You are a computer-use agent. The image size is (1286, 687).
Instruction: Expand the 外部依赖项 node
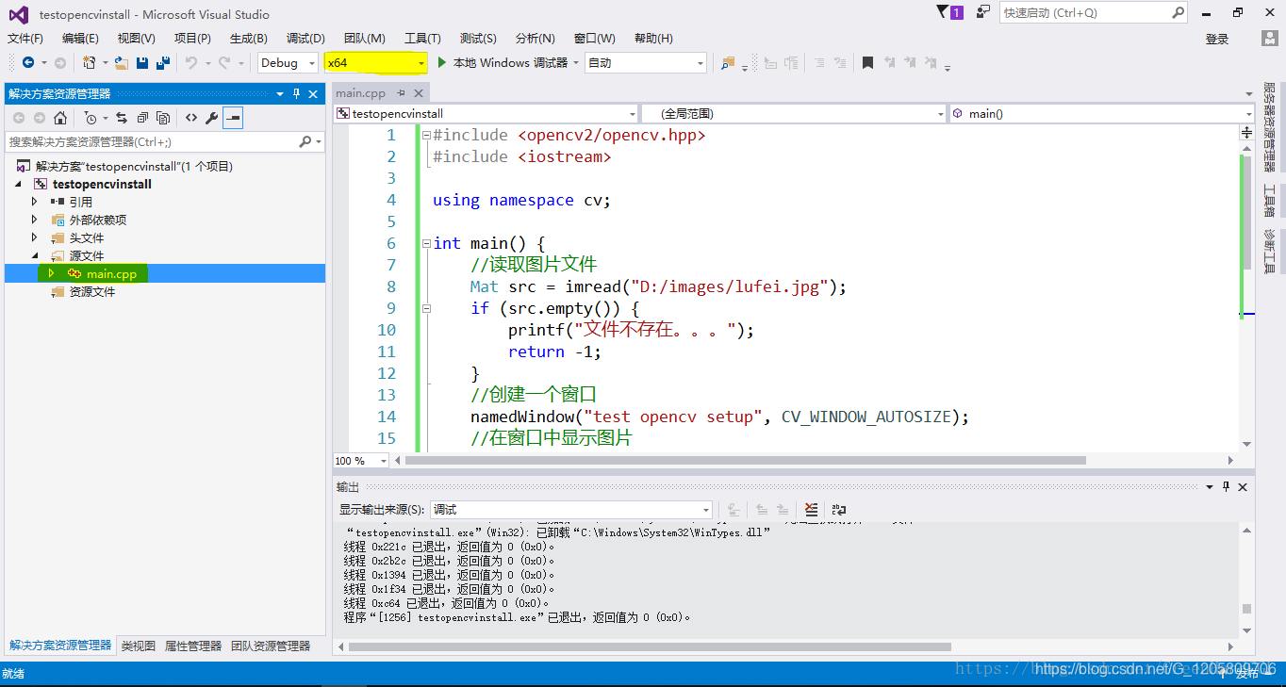click(35, 220)
